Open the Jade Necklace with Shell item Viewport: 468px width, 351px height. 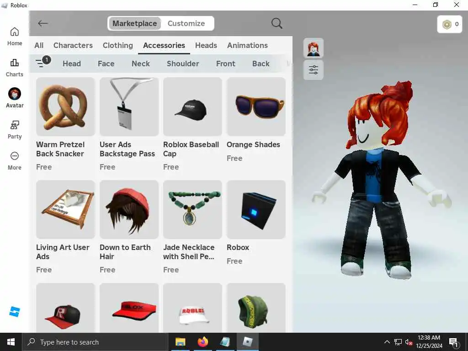192,209
